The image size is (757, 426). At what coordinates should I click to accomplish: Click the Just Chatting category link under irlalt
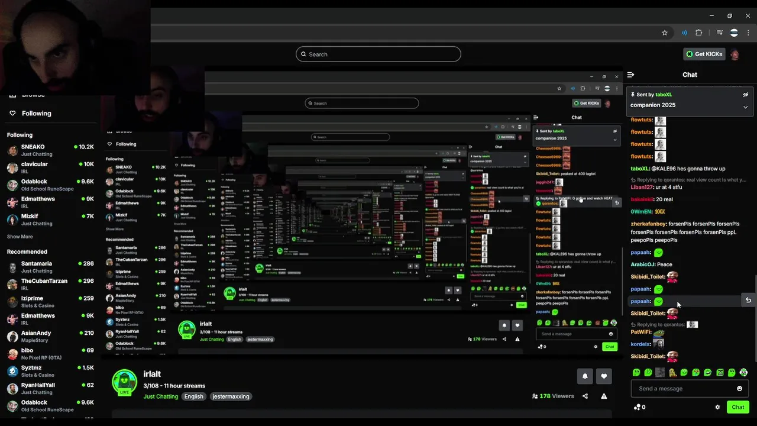click(161, 396)
